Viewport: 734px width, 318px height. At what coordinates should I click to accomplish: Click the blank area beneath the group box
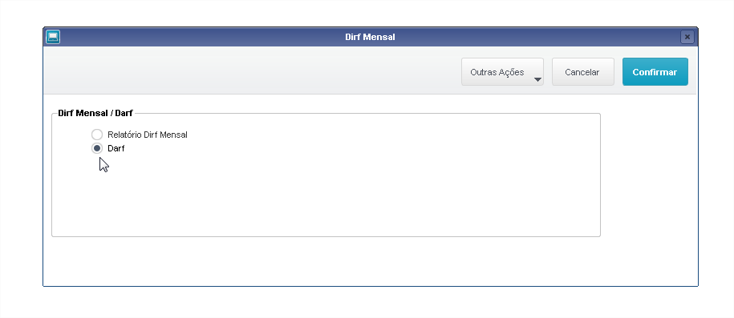370,261
